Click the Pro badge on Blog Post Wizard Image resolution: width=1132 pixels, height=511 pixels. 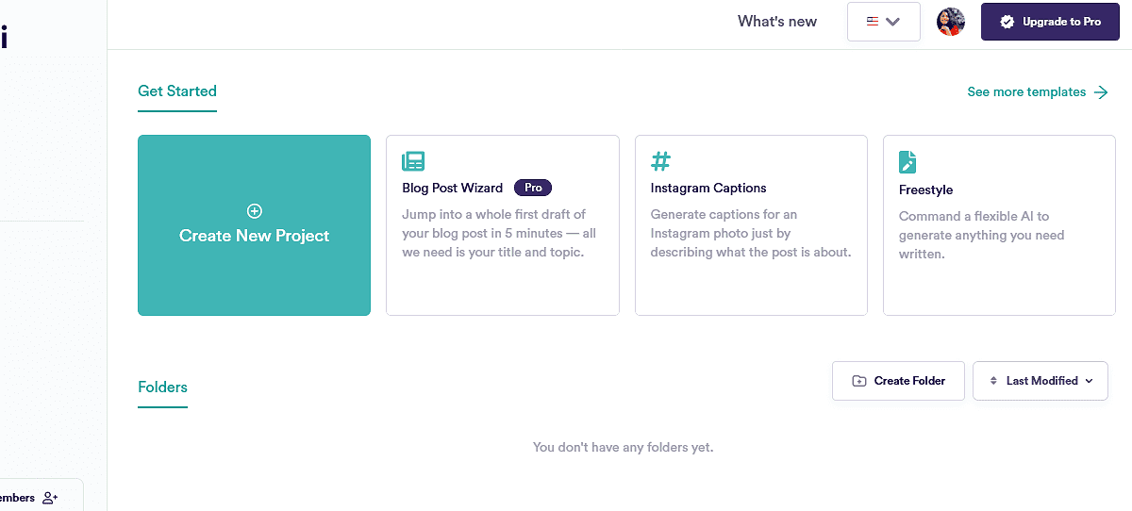(533, 188)
